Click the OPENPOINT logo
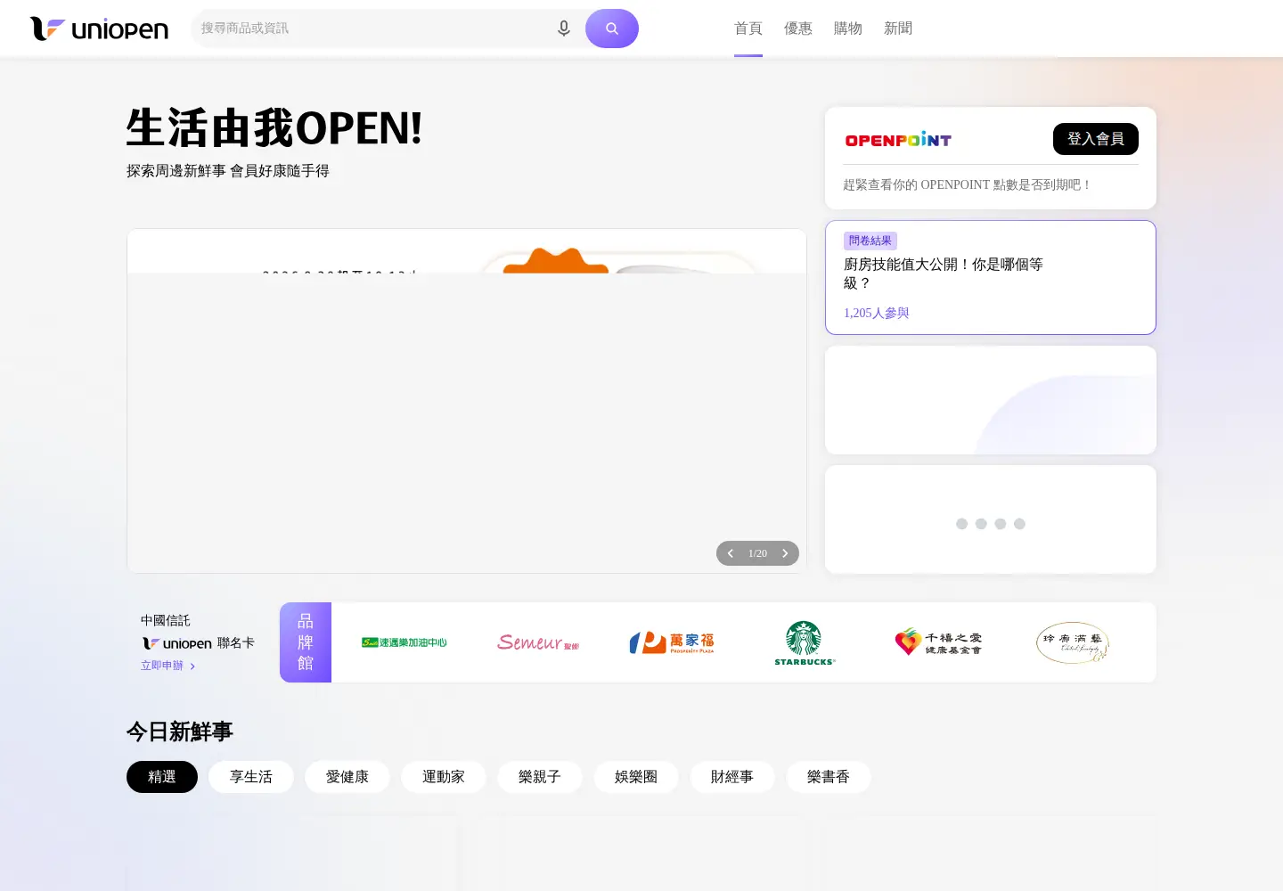 [898, 140]
